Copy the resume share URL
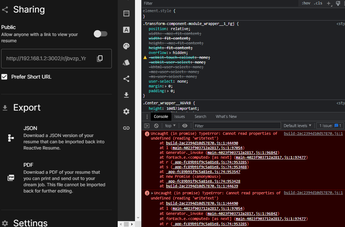Screen dimensions: 345x227 pos(100,58)
